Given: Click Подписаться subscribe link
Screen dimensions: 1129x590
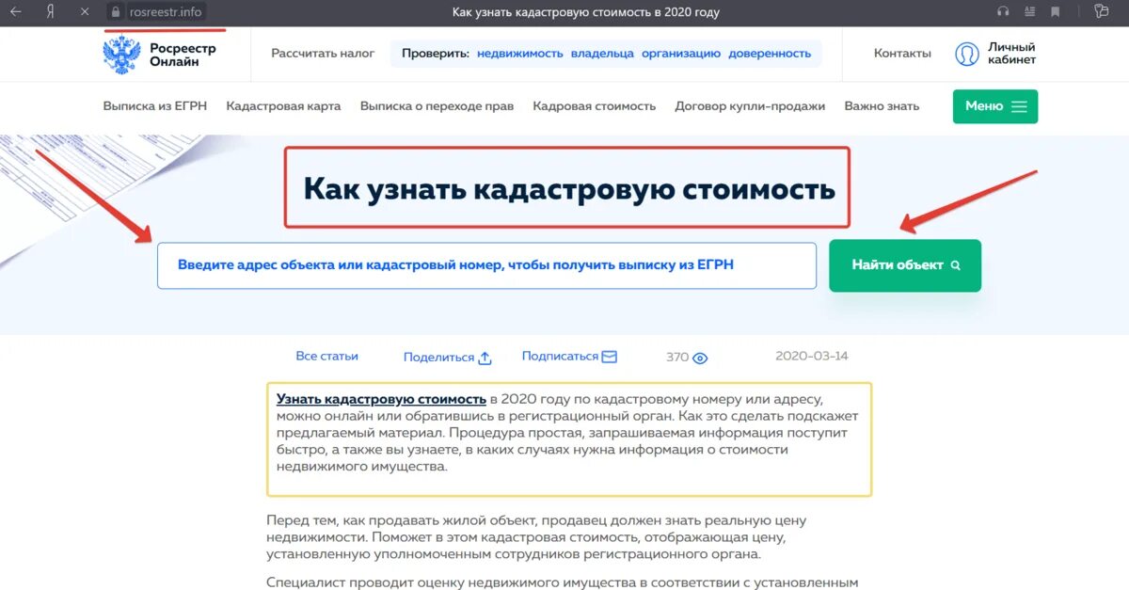Looking at the screenshot, I should [x=560, y=357].
